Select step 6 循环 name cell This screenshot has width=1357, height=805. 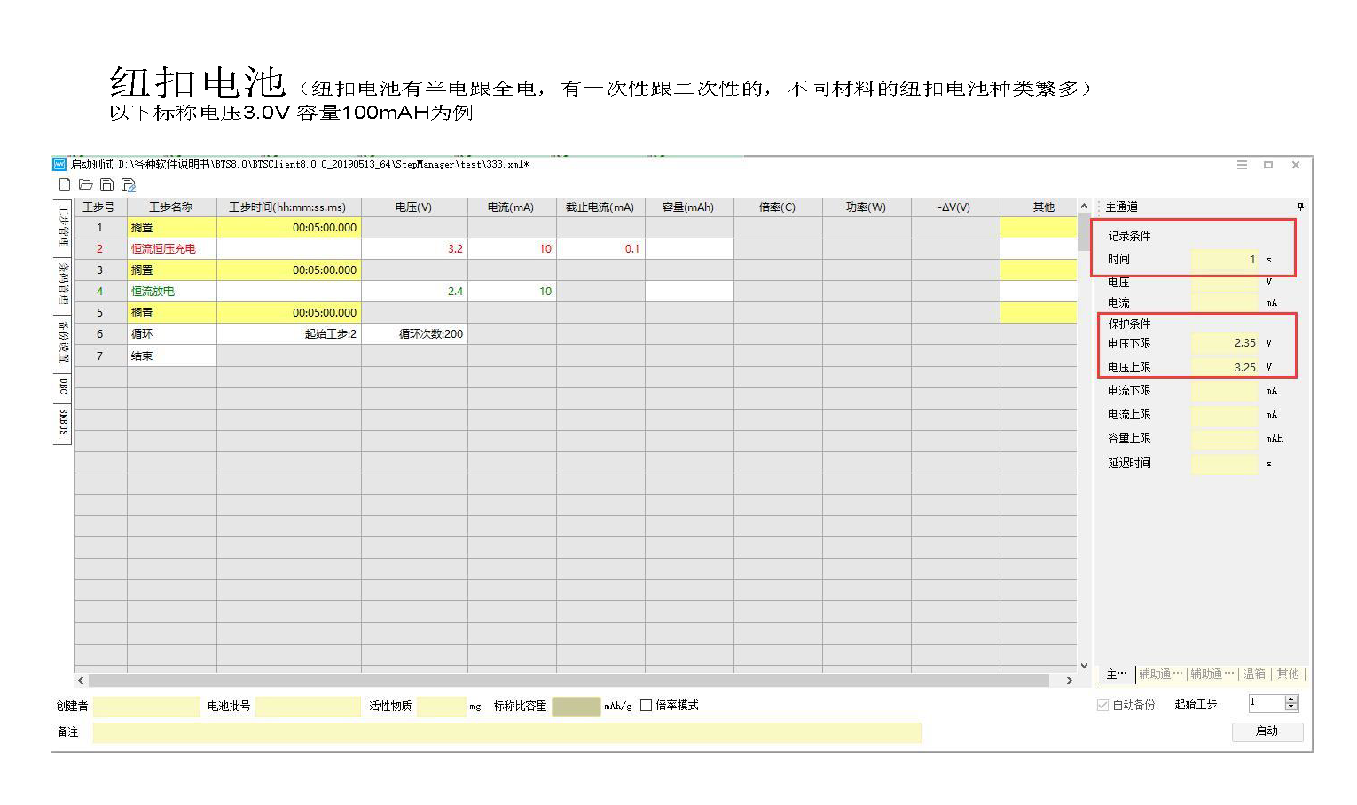click(x=172, y=334)
